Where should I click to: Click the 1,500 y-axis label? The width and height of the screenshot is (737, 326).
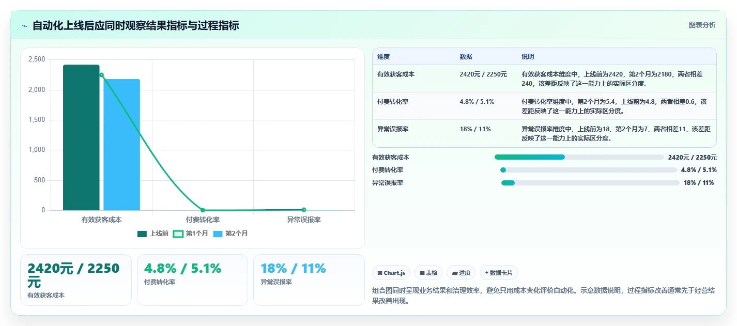coord(37,120)
